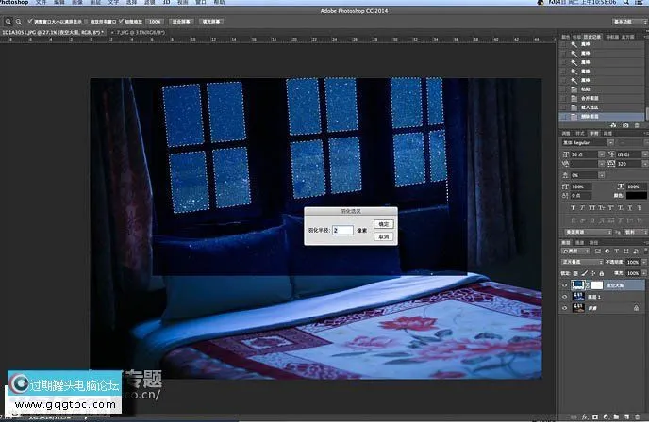Hide the 背景 layer using its eye icon
This screenshot has height=422, width=649.
[x=565, y=307]
